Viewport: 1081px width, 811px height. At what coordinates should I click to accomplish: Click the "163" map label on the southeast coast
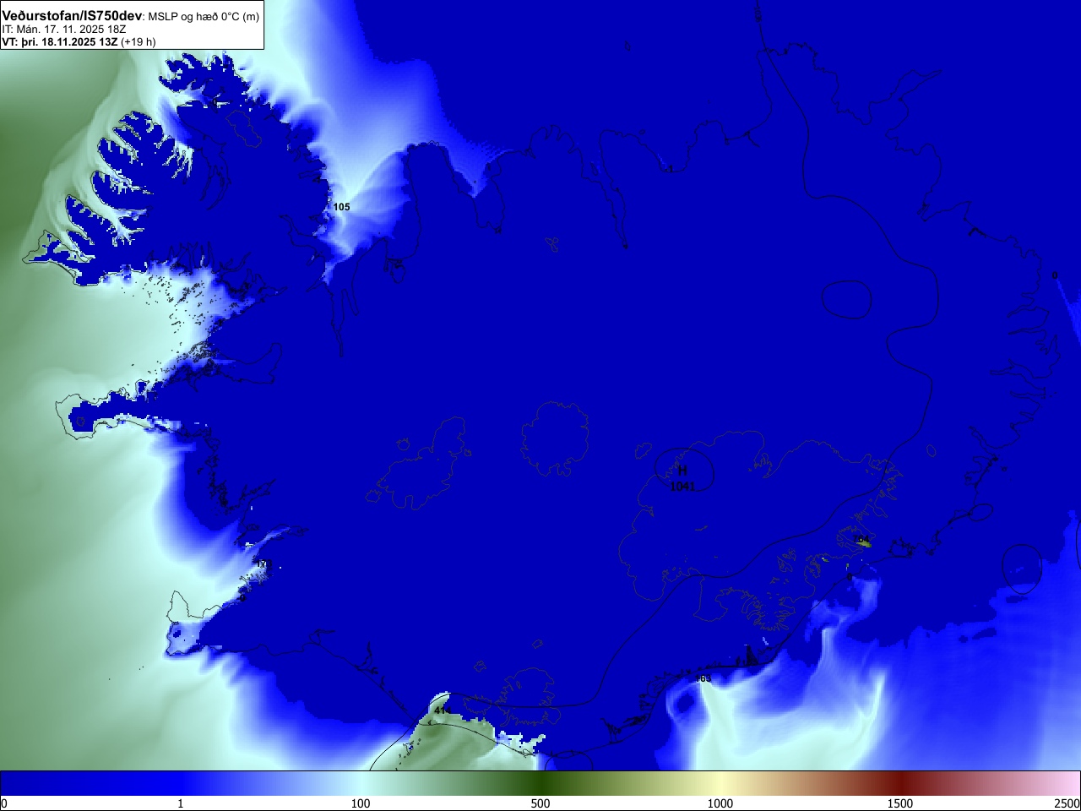703,678
